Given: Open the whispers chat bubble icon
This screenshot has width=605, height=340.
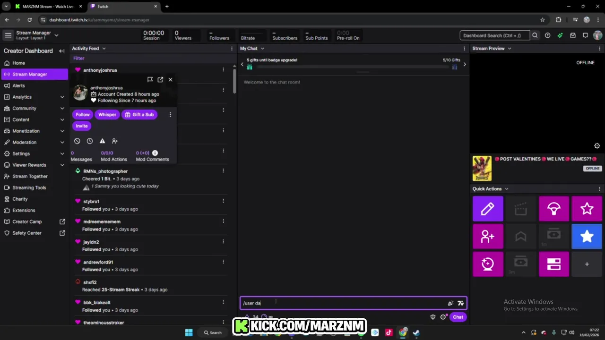Looking at the screenshot, I should tap(585, 35).
